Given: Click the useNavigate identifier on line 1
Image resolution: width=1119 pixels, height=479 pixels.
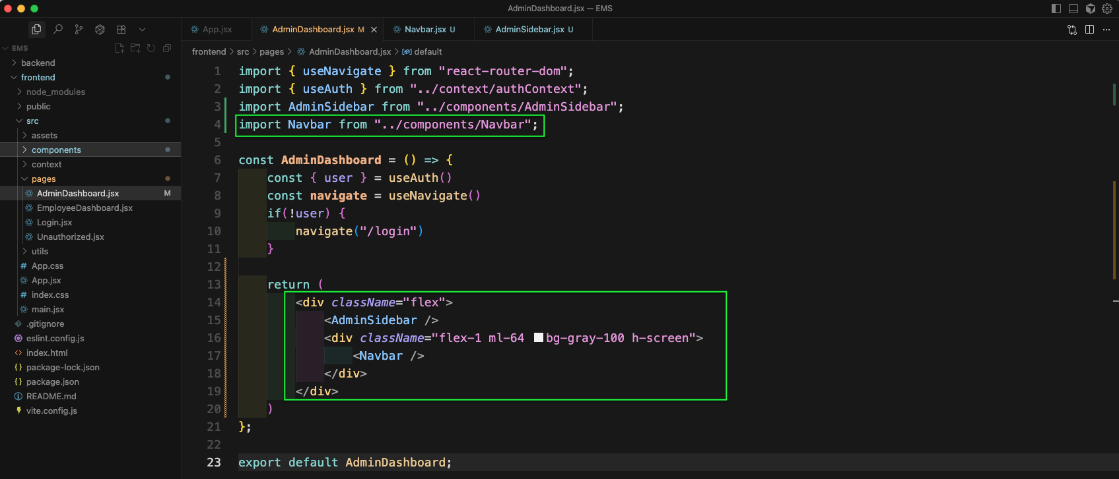Looking at the screenshot, I should (342, 70).
